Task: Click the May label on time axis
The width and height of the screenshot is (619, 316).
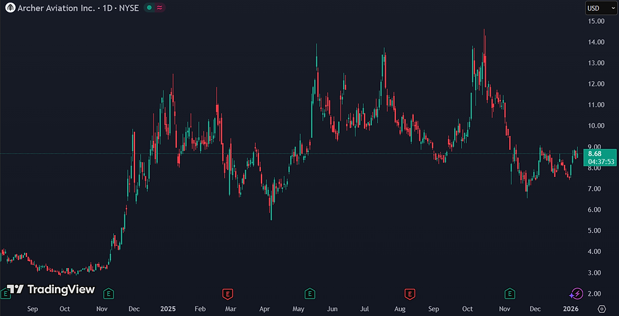Action: point(298,308)
